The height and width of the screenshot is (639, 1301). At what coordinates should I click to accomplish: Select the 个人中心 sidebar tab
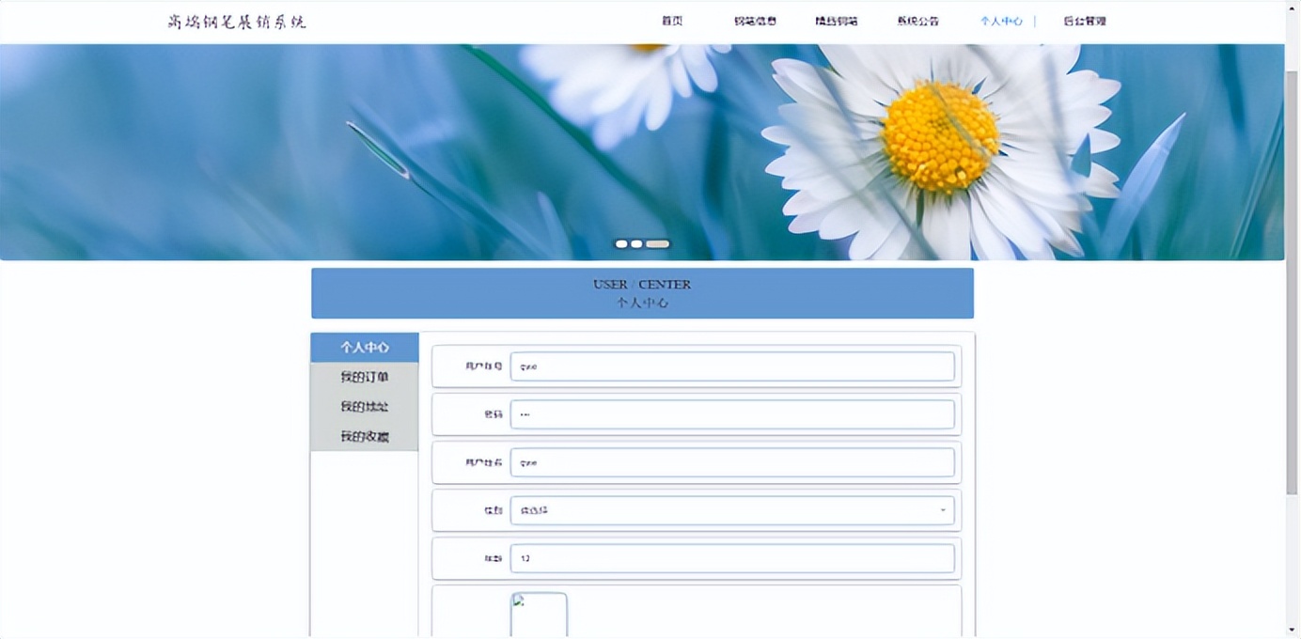365,347
